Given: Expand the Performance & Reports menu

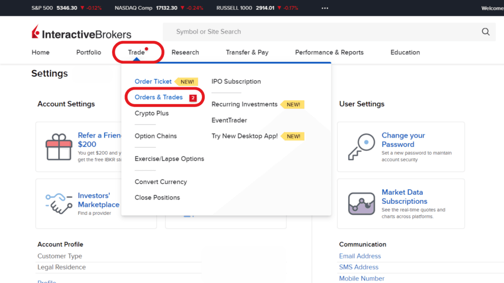Looking at the screenshot, I should [x=329, y=52].
